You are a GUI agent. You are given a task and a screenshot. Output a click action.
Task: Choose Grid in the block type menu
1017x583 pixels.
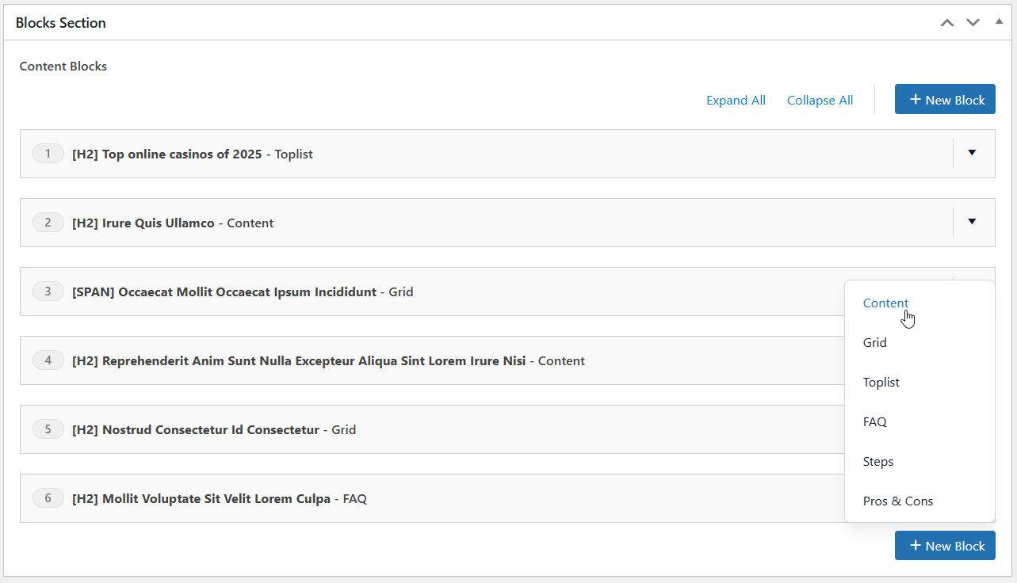coord(875,343)
